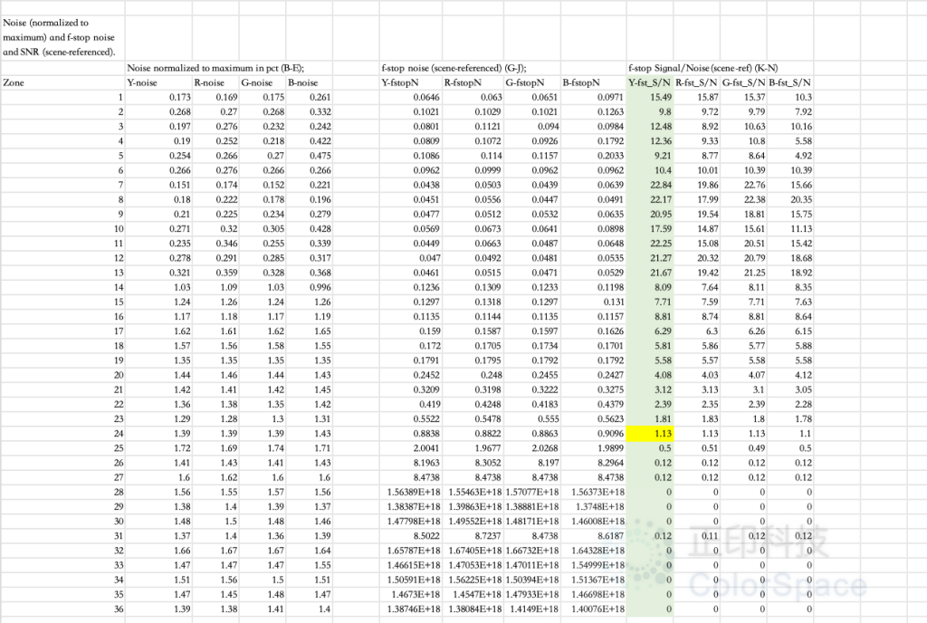This screenshot has width=927, height=623.
Task: Select the 'B-fstopN' header cell
Action: (x=594, y=82)
